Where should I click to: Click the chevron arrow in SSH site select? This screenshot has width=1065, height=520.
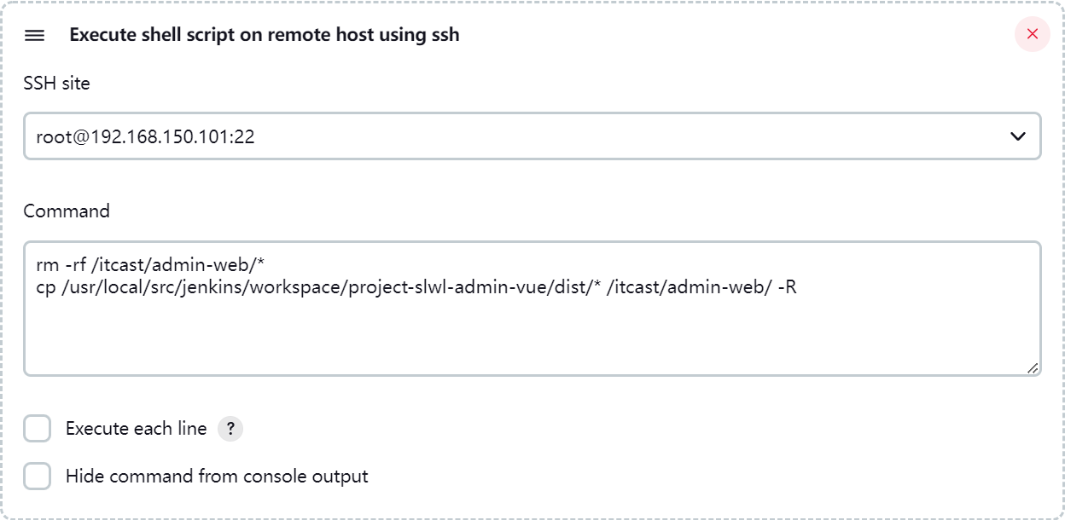tap(1017, 136)
